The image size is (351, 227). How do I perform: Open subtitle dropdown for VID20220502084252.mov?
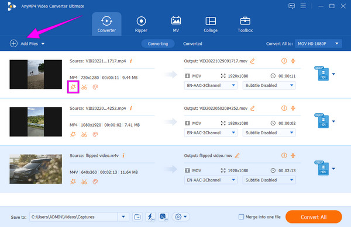point(269,132)
